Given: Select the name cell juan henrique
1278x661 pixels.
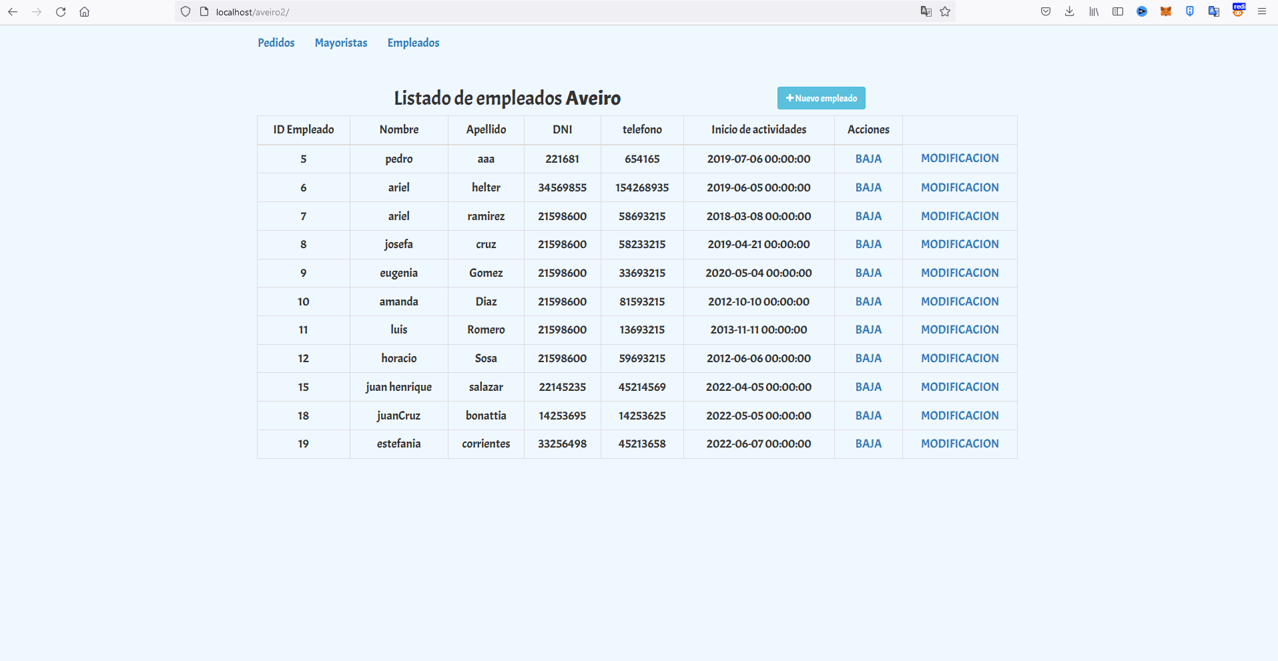Looking at the screenshot, I should pyautogui.click(x=399, y=387).
